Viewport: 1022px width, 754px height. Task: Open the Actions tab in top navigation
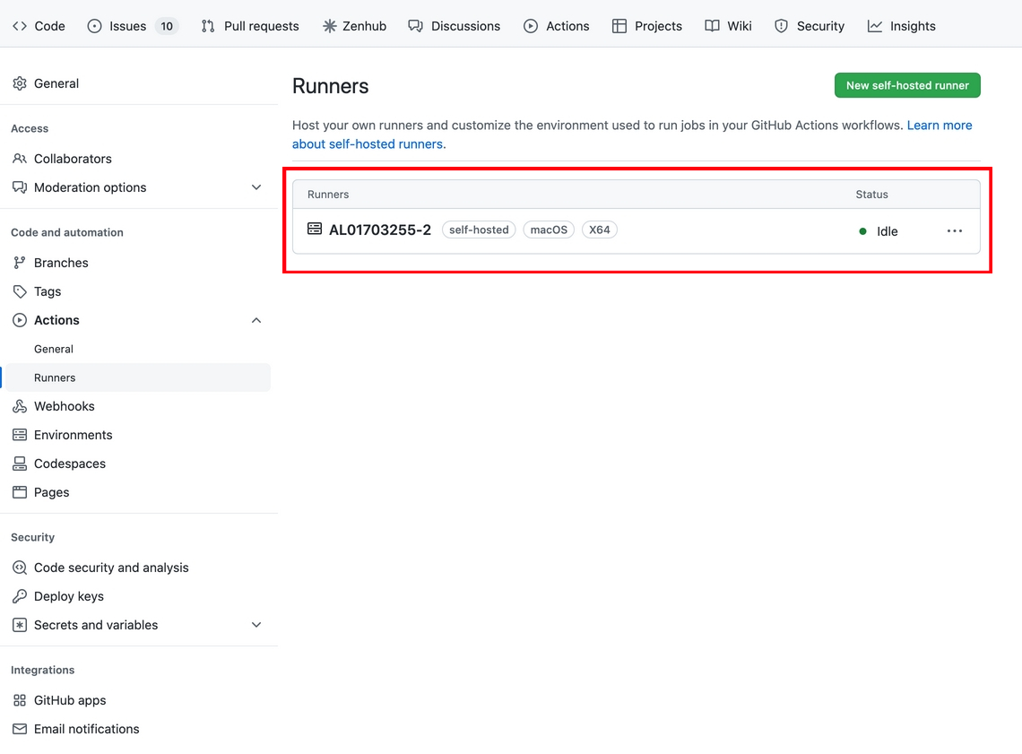[557, 26]
